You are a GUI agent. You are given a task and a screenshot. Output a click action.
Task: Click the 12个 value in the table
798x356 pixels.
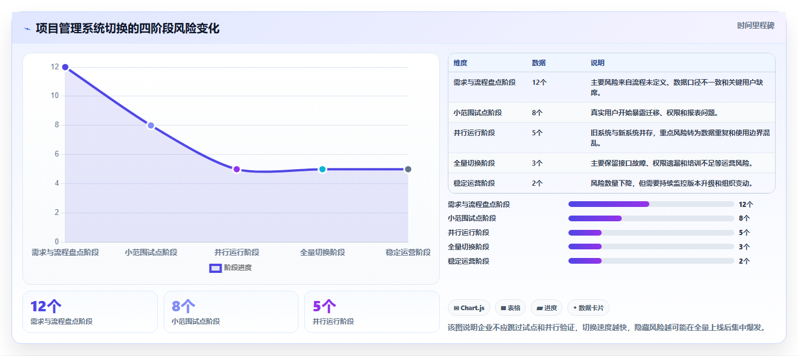coord(539,83)
